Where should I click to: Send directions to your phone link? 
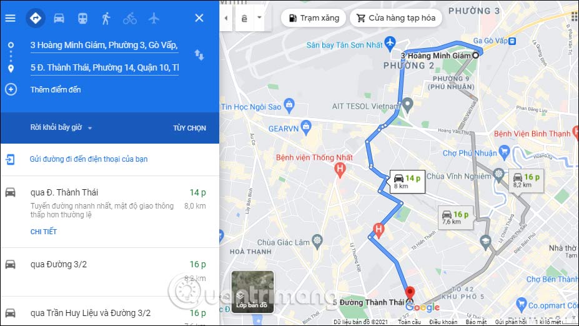point(89,159)
